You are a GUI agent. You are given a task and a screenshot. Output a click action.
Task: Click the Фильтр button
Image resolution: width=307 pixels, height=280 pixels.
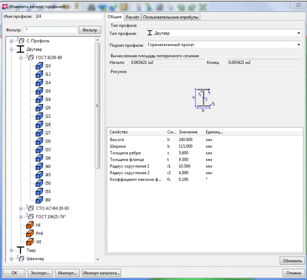coord(90,30)
